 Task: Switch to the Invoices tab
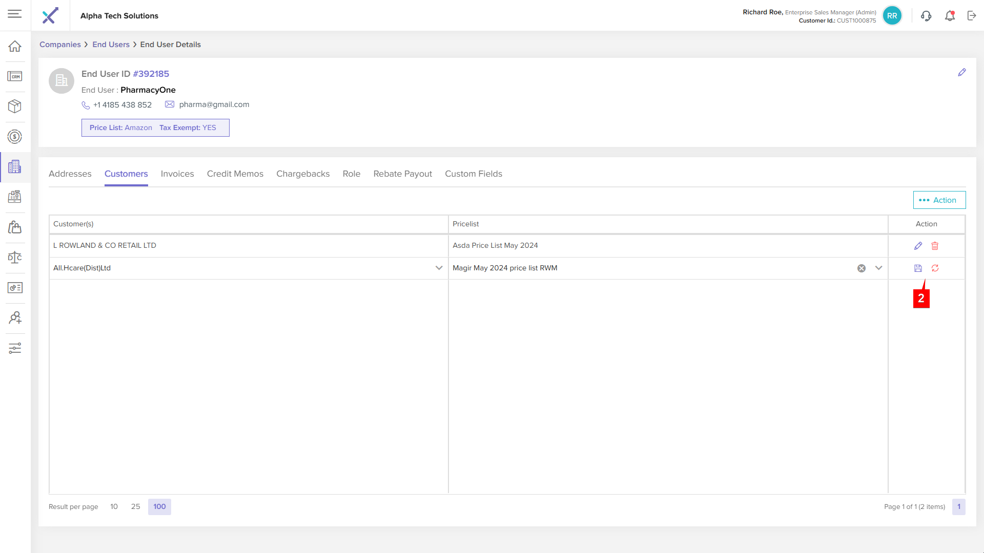click(177, 174)
